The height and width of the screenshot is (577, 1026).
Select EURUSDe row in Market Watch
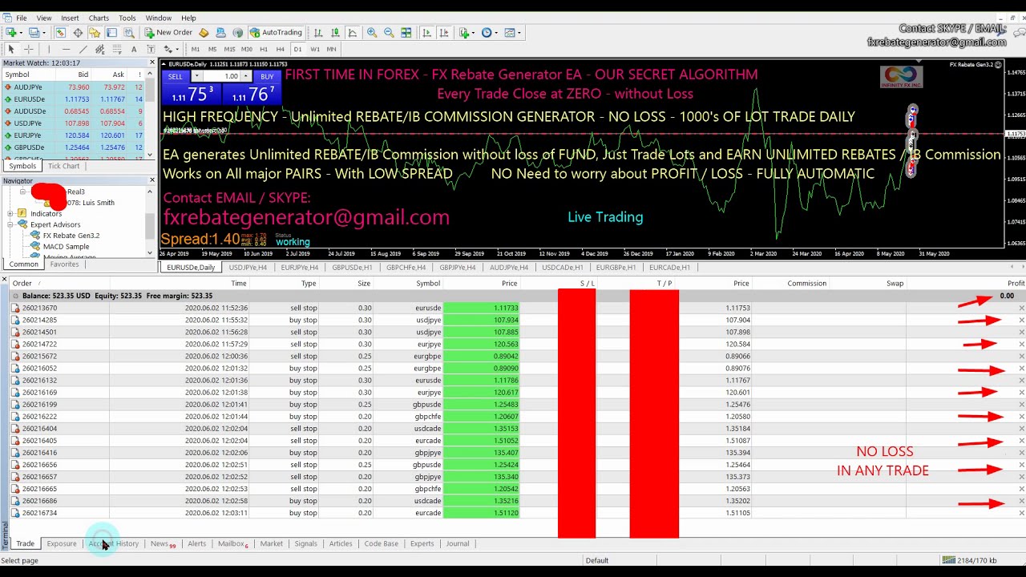pyautogui.click(x=73, y=99)
